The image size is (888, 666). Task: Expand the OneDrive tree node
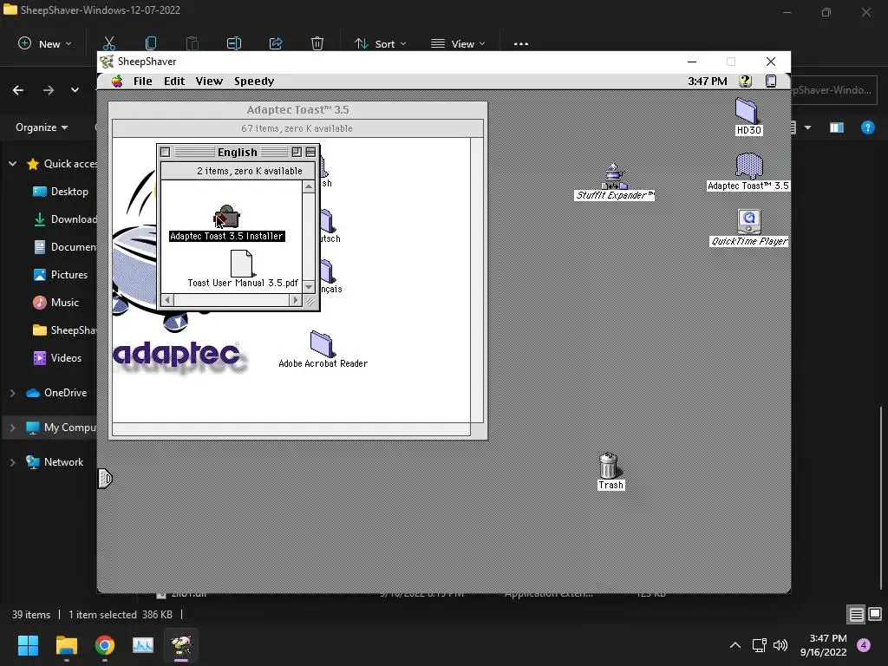tap(12, 393)
